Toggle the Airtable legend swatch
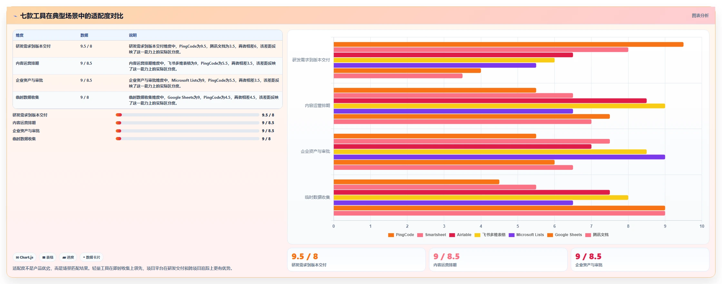 click(452, 235)
